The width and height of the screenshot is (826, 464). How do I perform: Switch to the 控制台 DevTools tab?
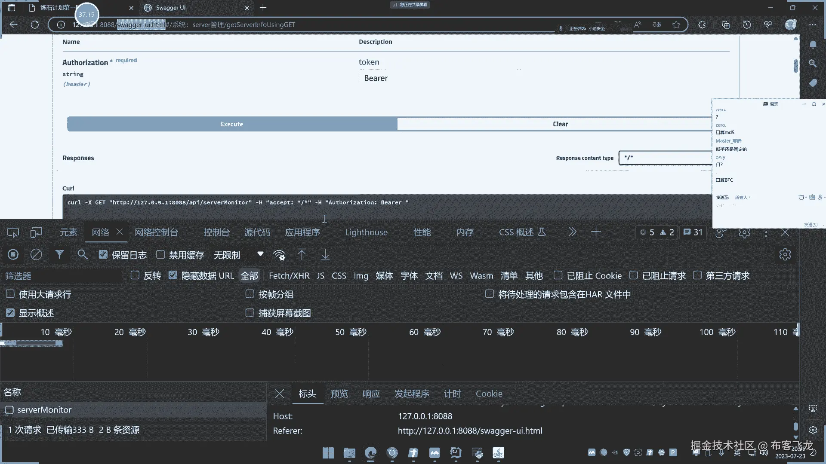216,232
